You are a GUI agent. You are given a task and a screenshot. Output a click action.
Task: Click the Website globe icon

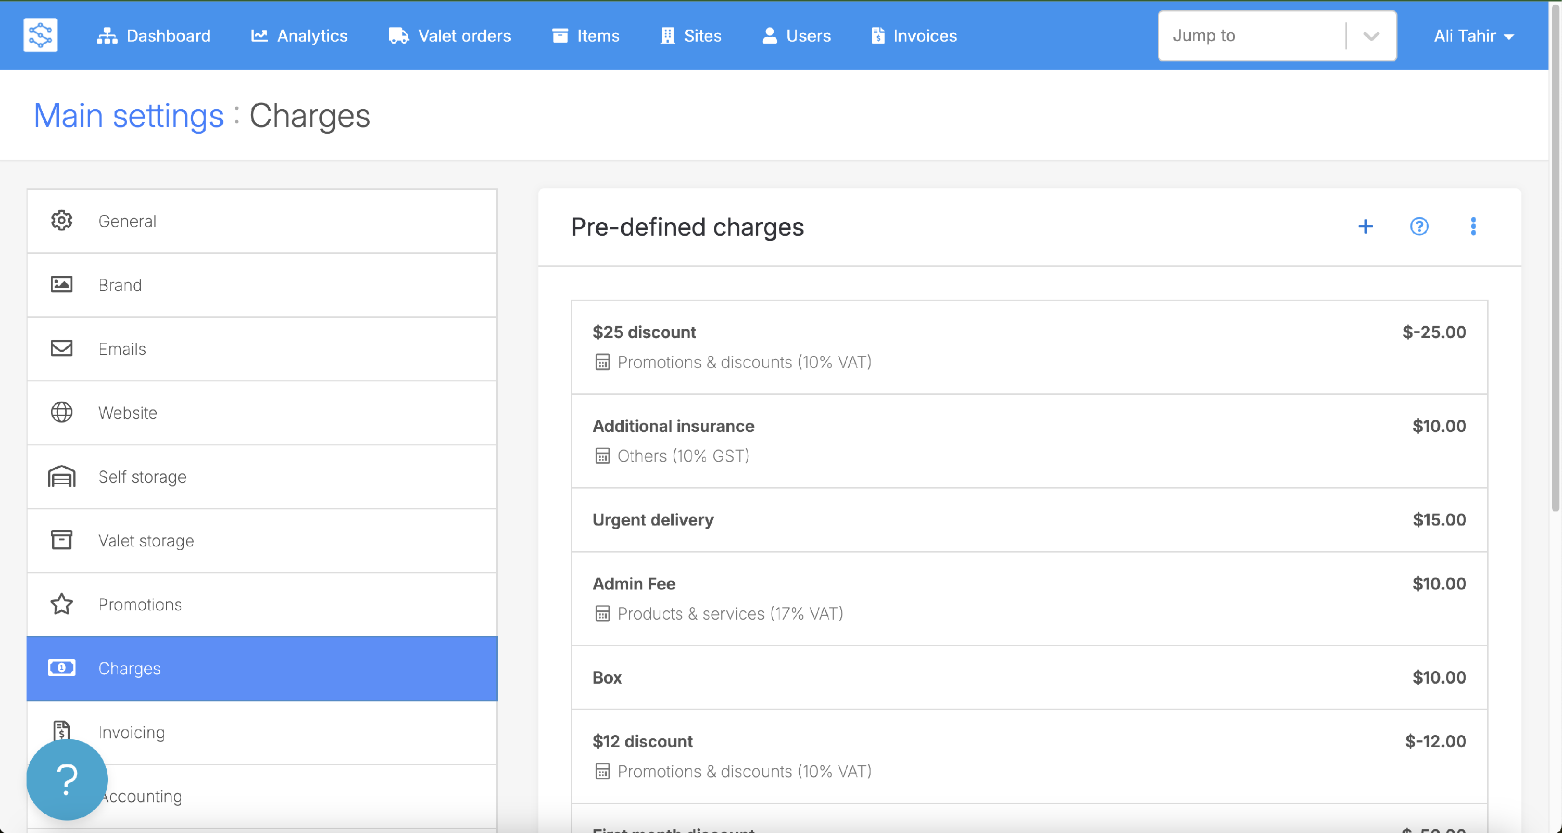coord(61,413)
